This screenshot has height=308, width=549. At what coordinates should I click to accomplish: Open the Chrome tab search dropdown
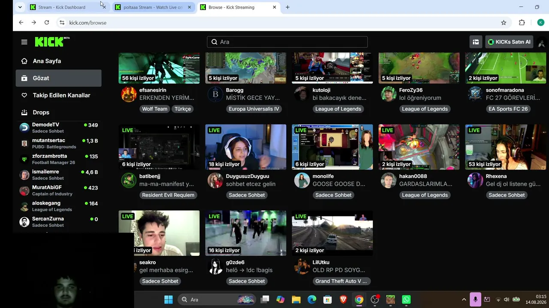(x=20, y=7)
